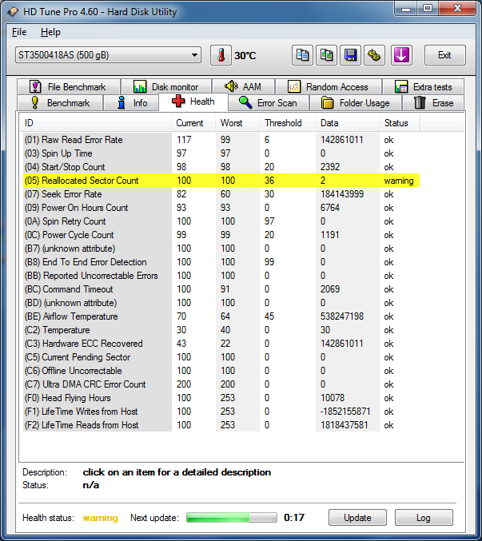Click the yellow warning status cell
Image resolution: width=482 pixels, height=541 pixels.
click(399, 181)
